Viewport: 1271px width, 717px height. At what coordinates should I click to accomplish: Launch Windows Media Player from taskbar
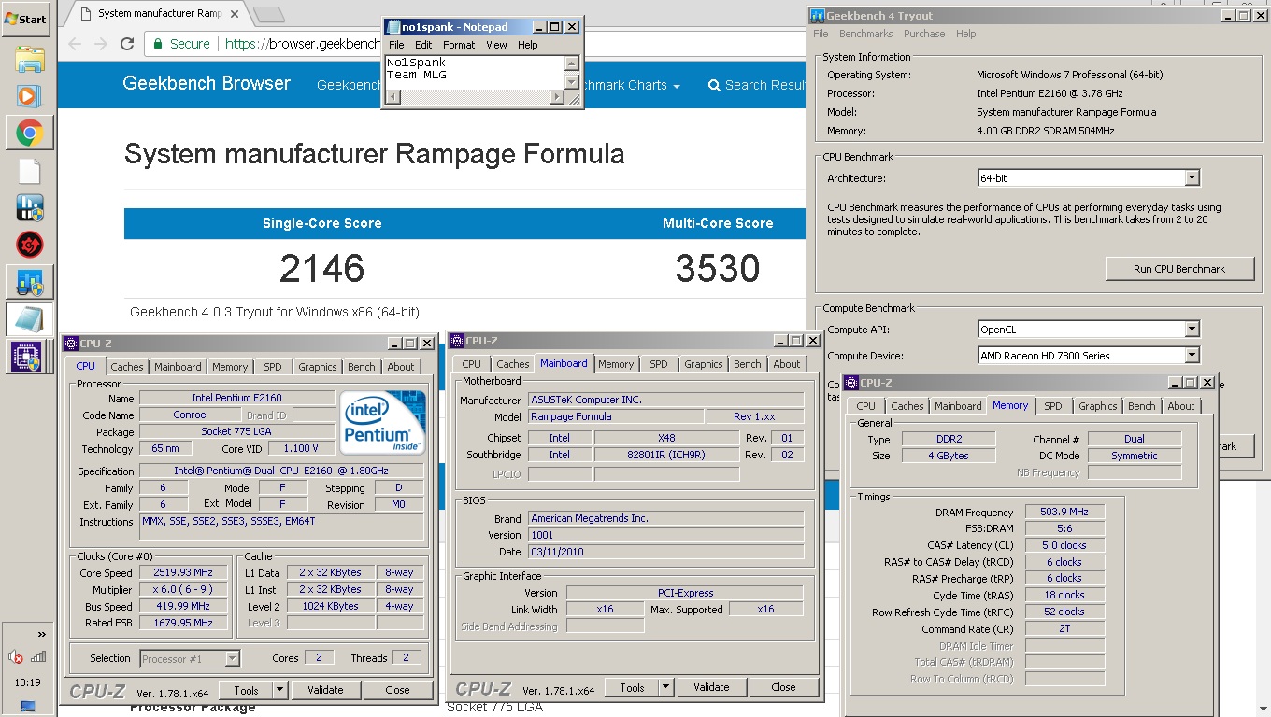point(29,97)
